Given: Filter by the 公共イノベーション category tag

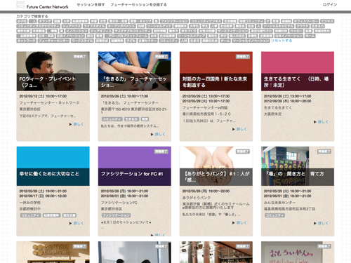Looking at the screenshot, I should coord(289,36).
